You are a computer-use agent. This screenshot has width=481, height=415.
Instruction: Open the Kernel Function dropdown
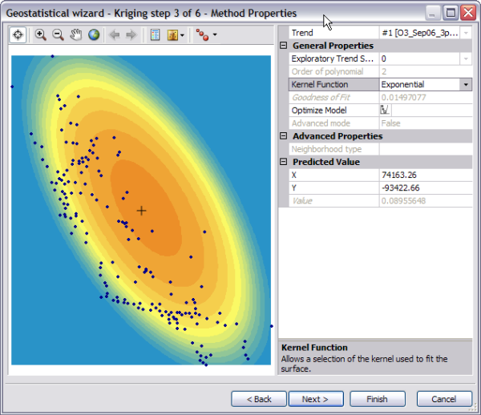coord(466,85)
